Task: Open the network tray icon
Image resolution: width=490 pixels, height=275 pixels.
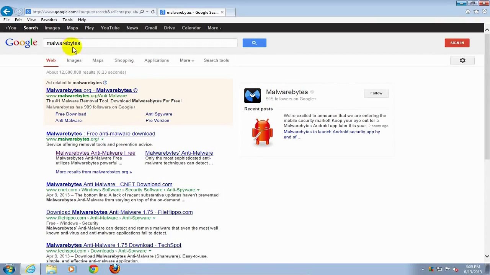Action: coord(439,269)
